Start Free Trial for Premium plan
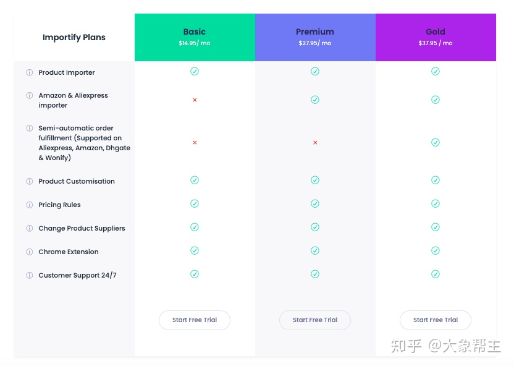 point(315,320)
